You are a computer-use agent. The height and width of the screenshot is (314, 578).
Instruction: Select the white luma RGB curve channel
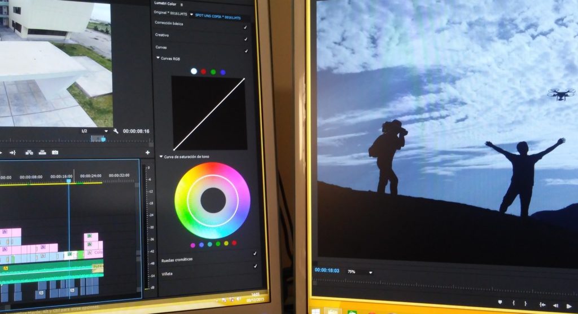pyautogui.click(x=194, y=72)
